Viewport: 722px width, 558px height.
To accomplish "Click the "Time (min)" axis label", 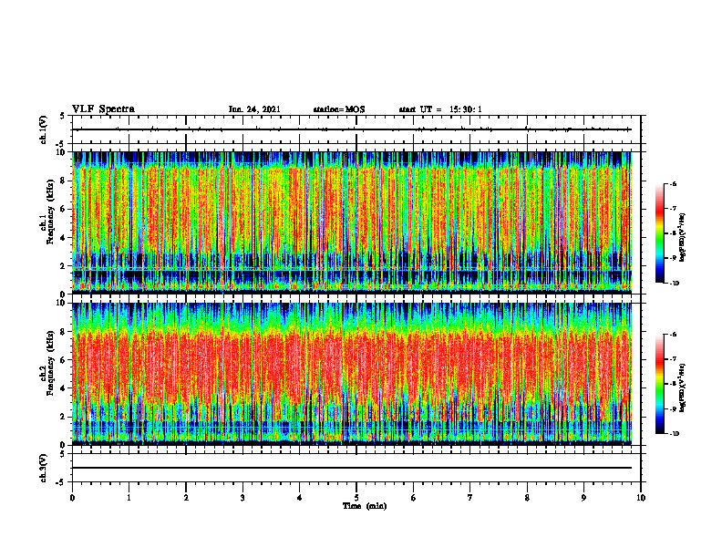I will (x=365, y=506).
